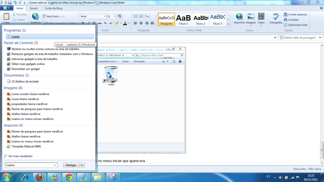
Task: Insert a Hiperlink from the ribbon
Action: coord(239,19)
